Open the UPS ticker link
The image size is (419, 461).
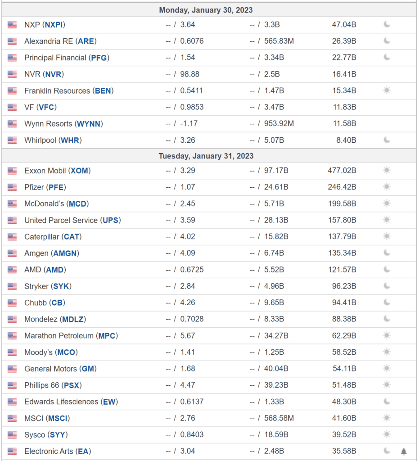[x=110, y=220]
